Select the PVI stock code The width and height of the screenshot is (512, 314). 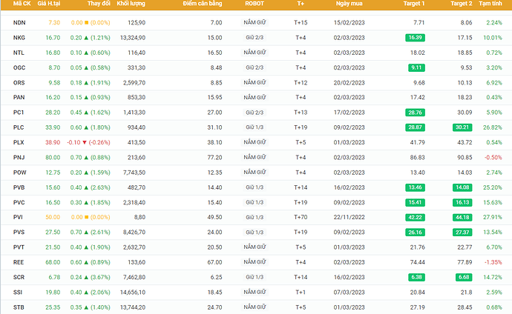(18, 217)
